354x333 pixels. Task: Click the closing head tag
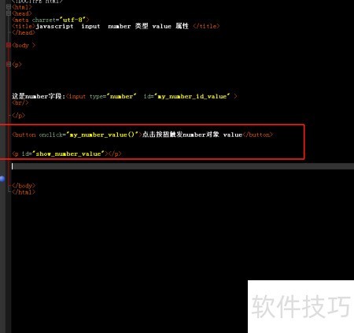[x=24, y=32]
